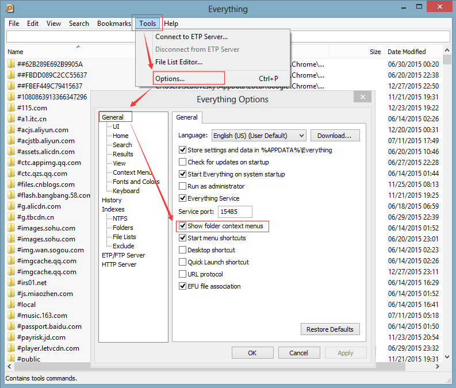The height and width of the screenshot is (388, 456).
Task: Select the #acjs.aliyun.com entry
Action: [x=43, y=130]
